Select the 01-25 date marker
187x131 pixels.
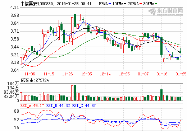point(181,74)
